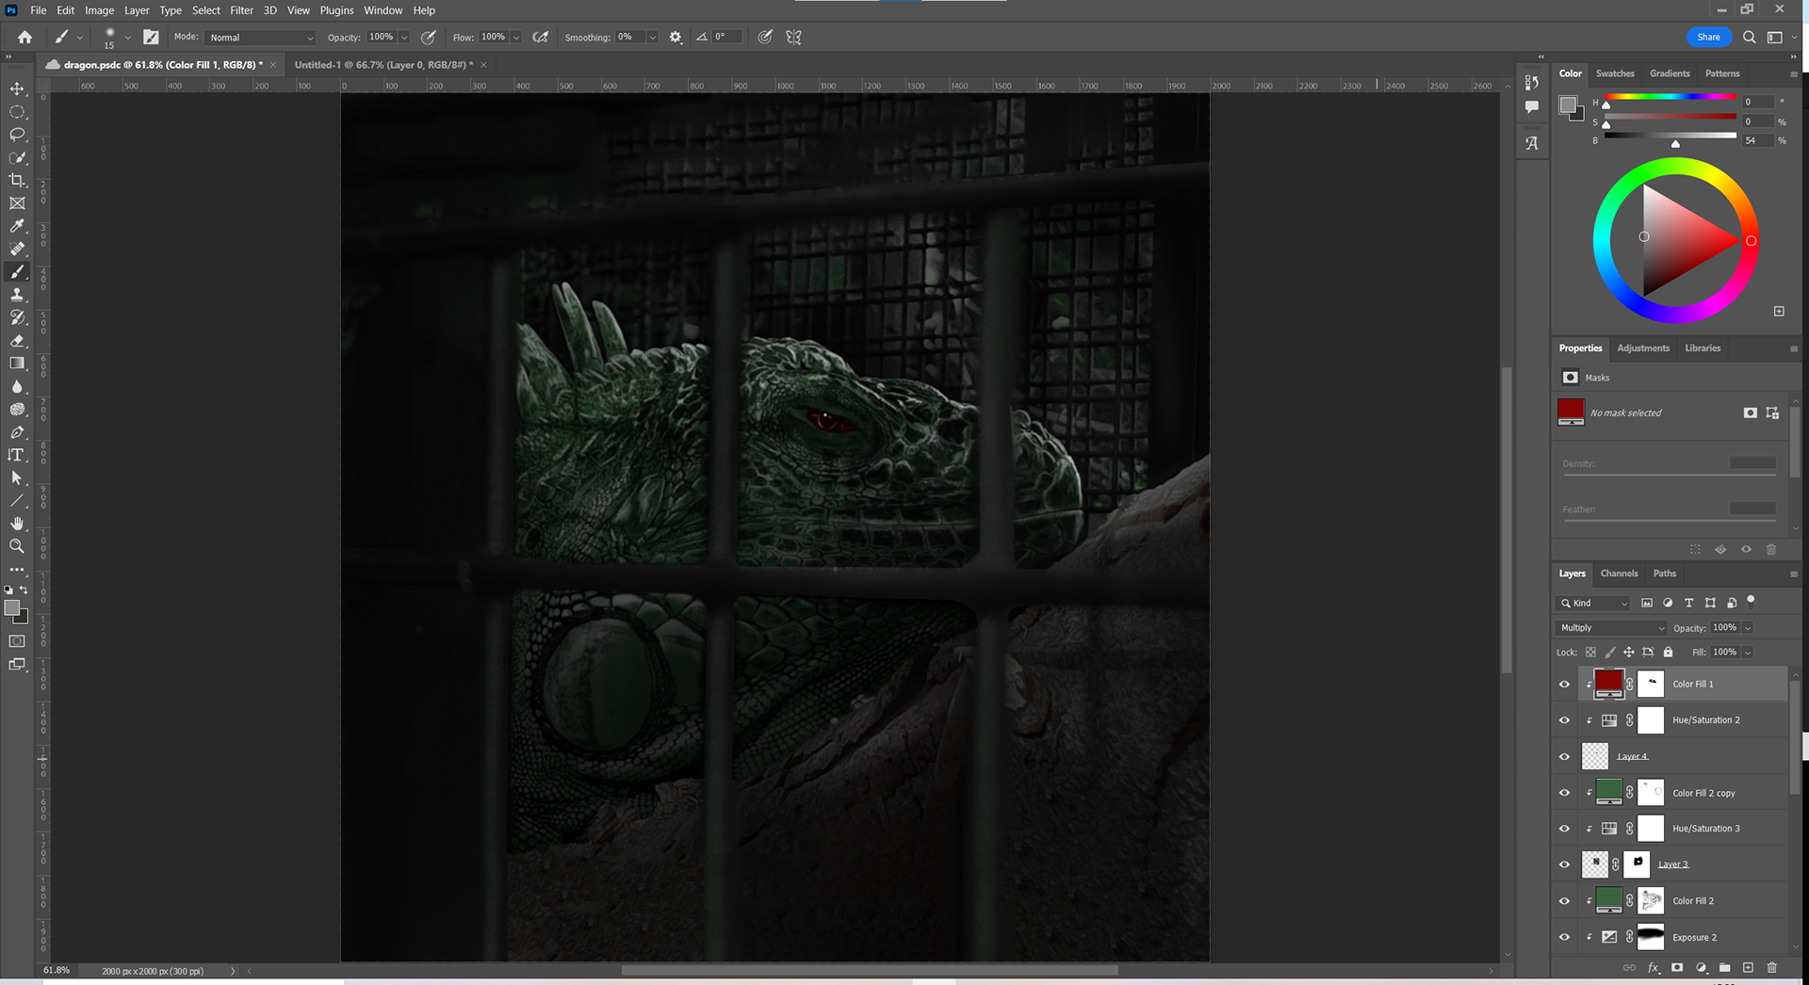Viewport: 1809px width, 985px height.
Task: Select the Eyedropper tool
Action: [17, 226]
